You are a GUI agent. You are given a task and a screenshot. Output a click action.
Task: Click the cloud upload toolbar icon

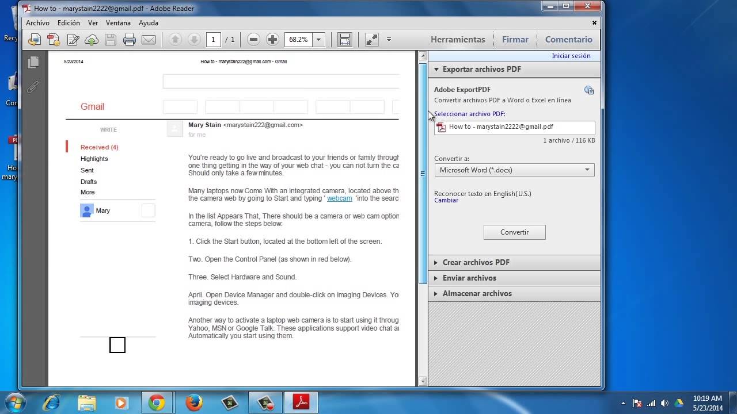click(92, 40)
